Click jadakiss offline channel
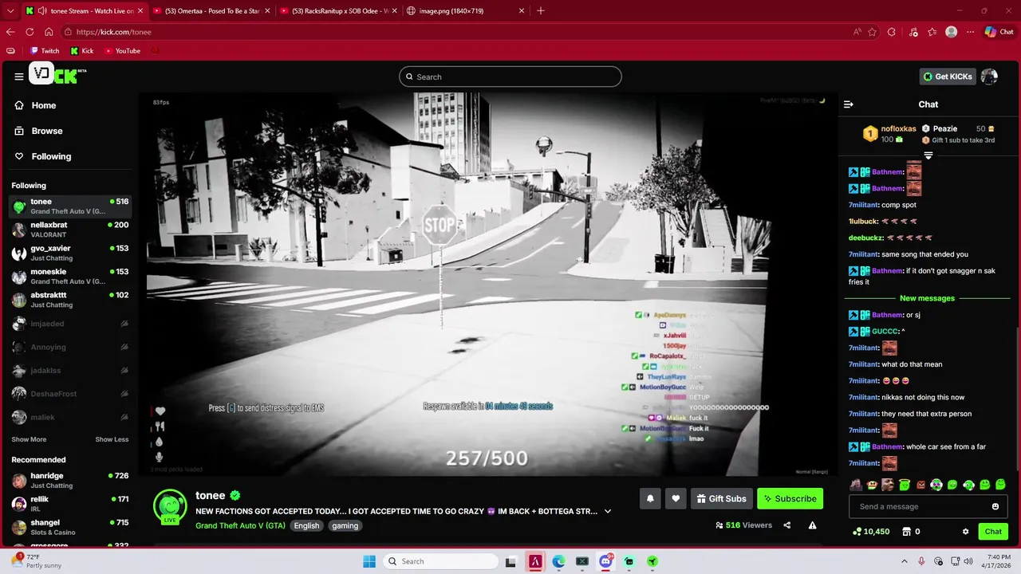Screen dimensions: 1021x574 point(70,370)
